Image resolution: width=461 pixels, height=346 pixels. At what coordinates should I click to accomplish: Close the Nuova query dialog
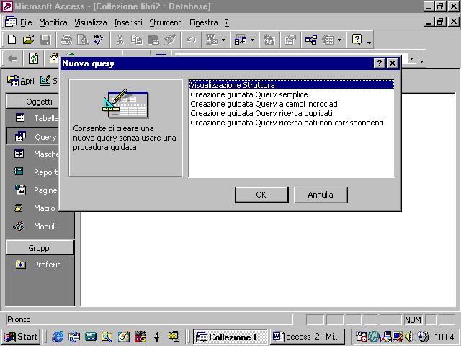point(392,63)
